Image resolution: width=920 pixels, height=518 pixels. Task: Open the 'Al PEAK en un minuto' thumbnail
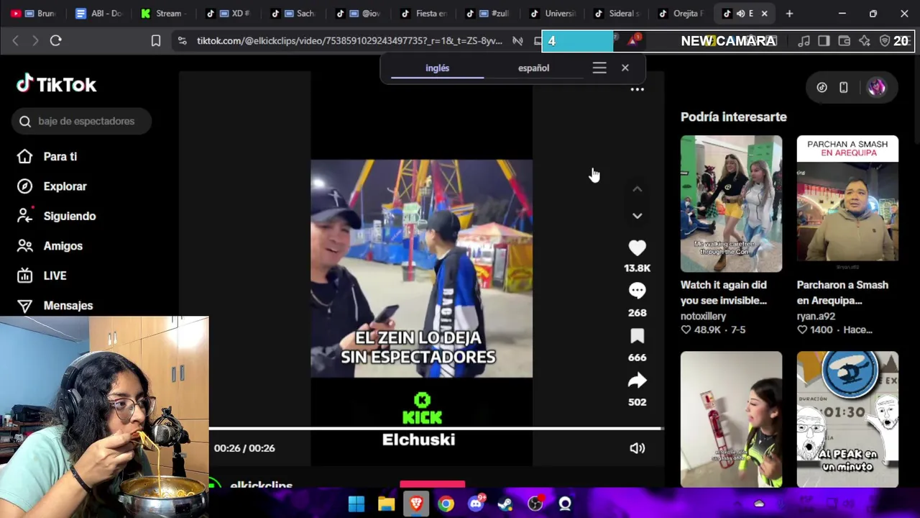click(x=847, y=419)
